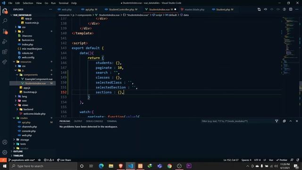Screen dimensions: 302x170
Task: Open the Help menu
Action: click(x=74, y=3)
